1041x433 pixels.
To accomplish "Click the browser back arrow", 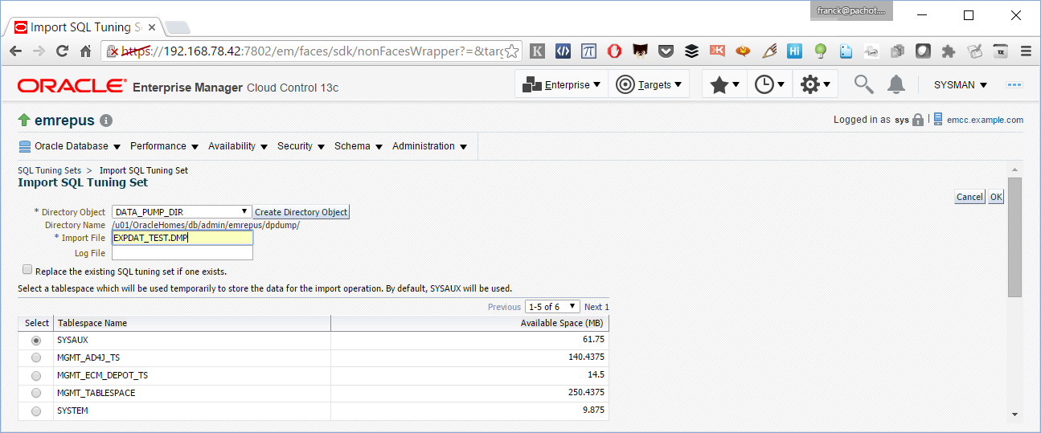I will click(x=15, y=51).
